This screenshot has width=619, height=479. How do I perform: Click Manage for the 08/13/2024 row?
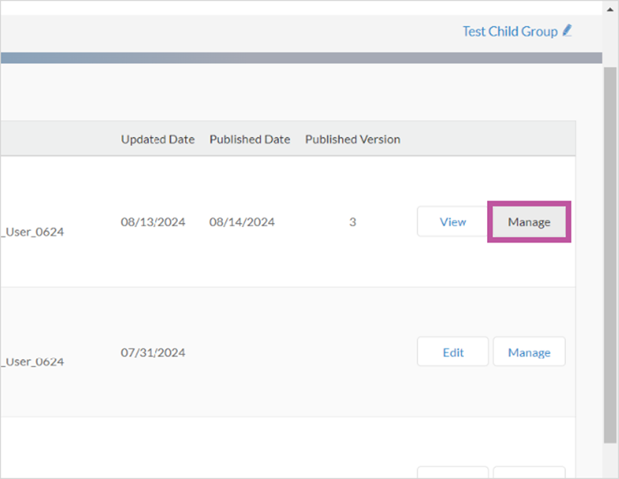[529, 222]
